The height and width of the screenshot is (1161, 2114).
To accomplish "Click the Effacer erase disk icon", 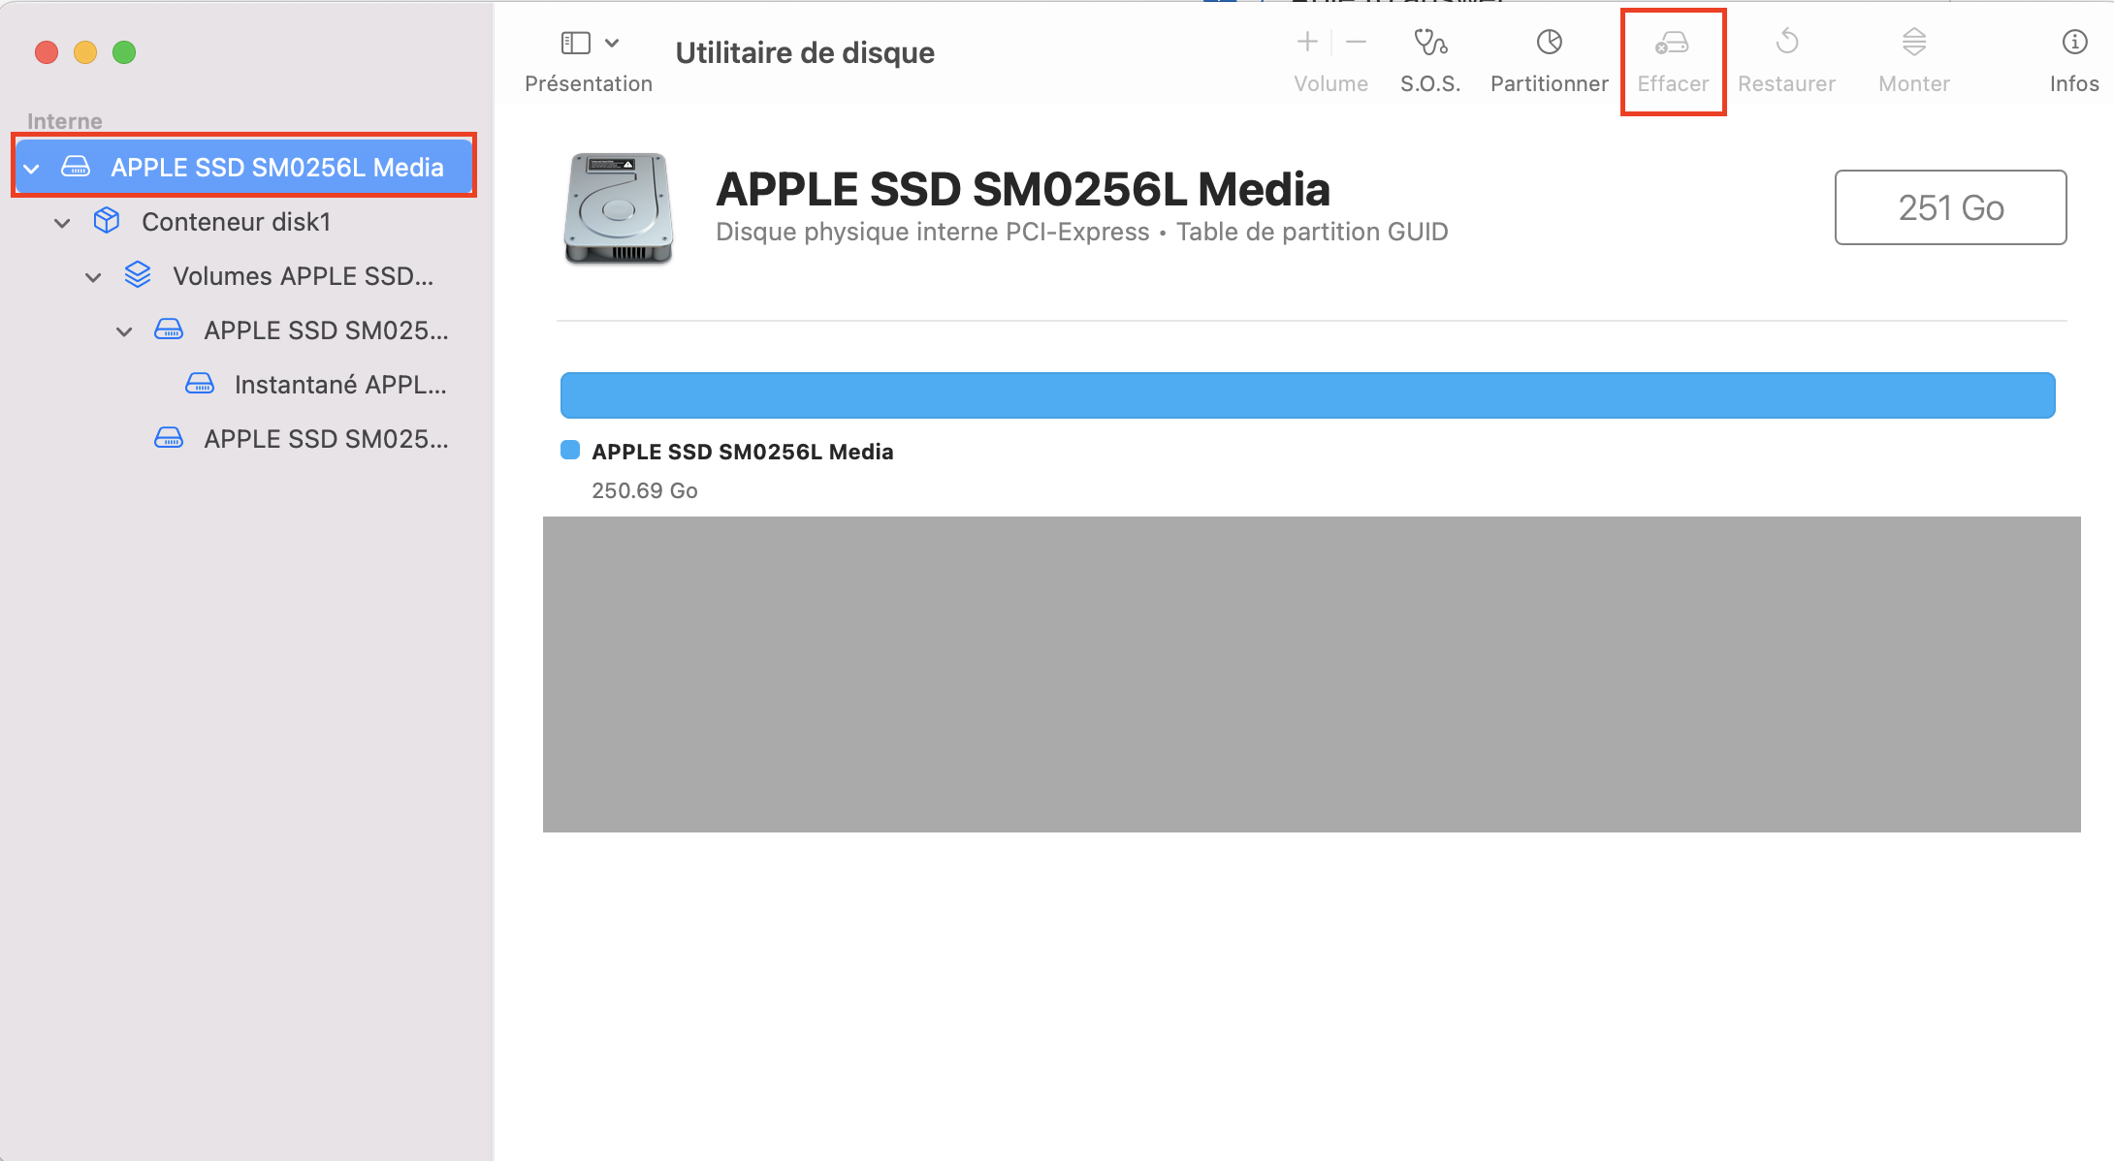I will tap(1672, 43).
